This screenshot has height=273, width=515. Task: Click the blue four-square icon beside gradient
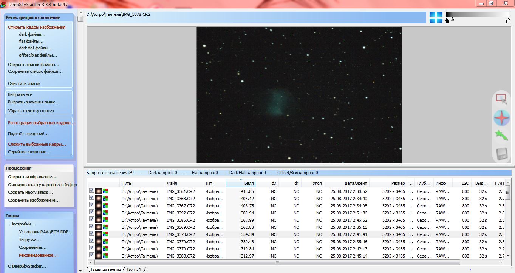[x=436, y=17]
